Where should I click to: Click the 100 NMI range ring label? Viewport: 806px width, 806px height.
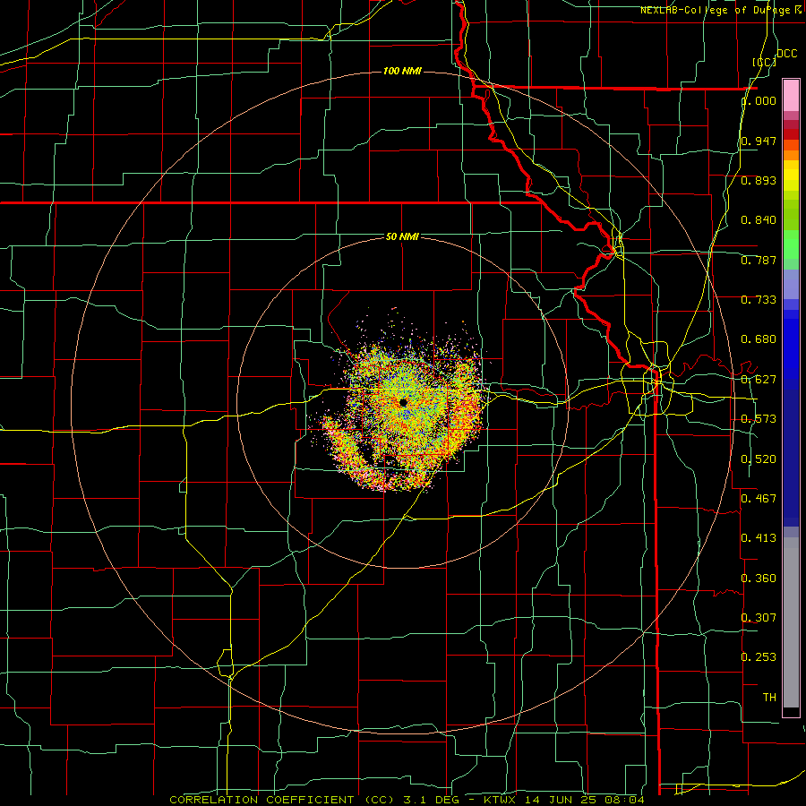click(x=402, y=71)
